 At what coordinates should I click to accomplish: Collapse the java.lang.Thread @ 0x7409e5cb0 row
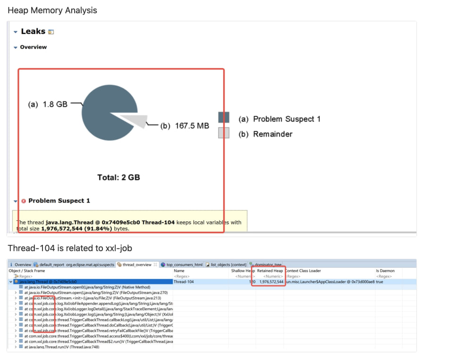[11, 282]
